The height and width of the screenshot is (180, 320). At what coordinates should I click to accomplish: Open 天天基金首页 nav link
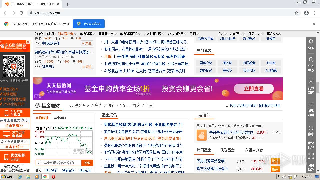pos(78,105)
